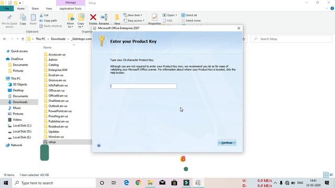
Task: Select the Word.en-us folder
Action: pyautogui.click(x=56, y=137)
